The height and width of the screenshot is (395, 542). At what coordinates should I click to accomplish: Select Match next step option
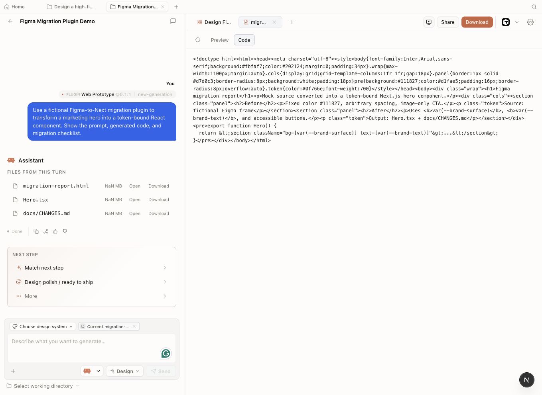pyautogui.click(x=92, y=268)
